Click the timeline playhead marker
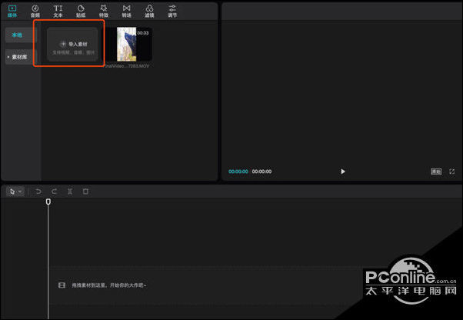 48,202
